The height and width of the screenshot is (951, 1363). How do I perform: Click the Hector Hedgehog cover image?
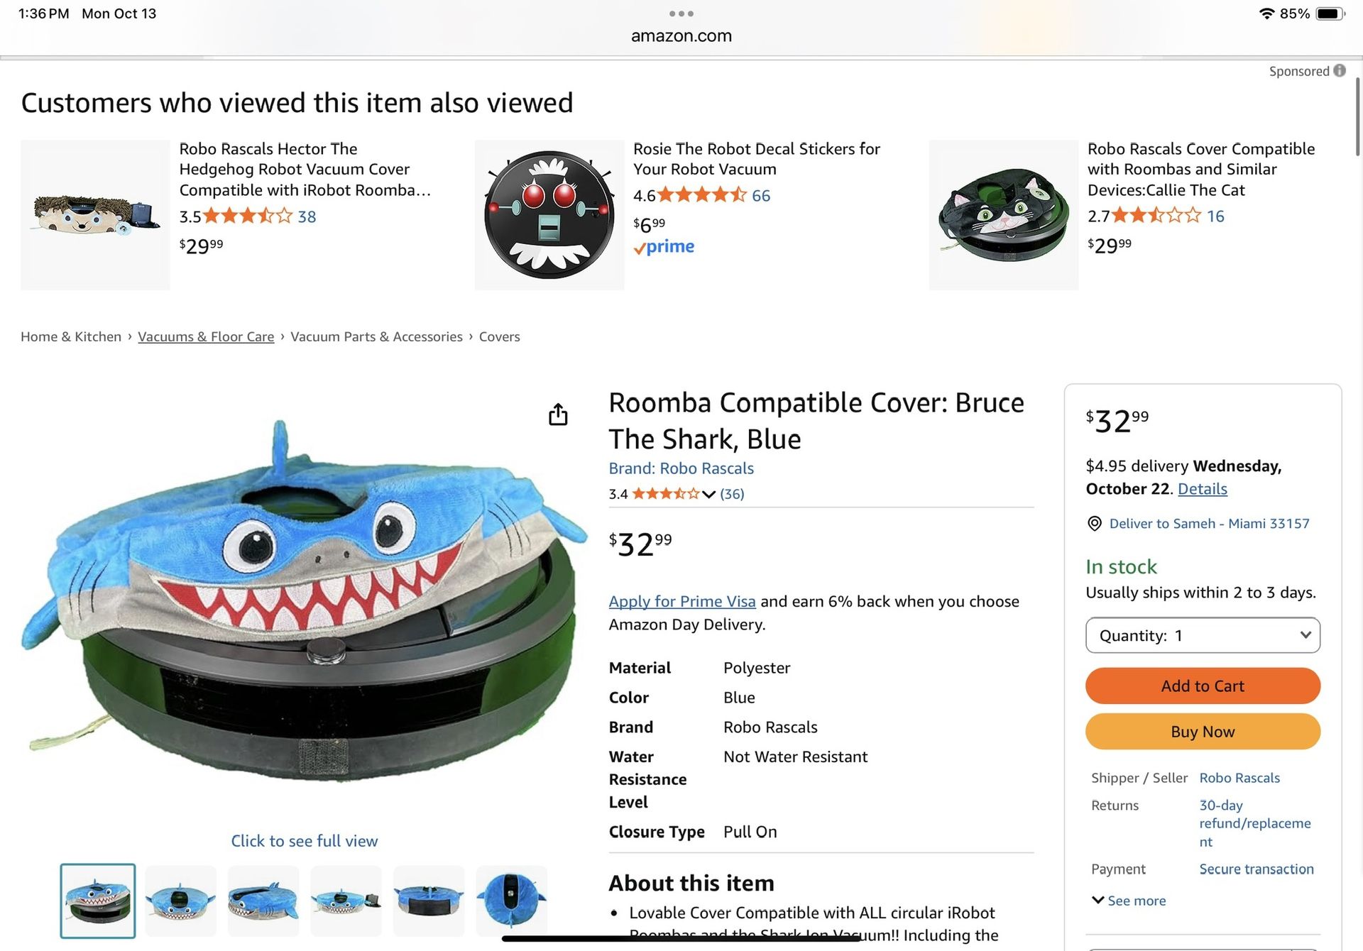(95, 215)
